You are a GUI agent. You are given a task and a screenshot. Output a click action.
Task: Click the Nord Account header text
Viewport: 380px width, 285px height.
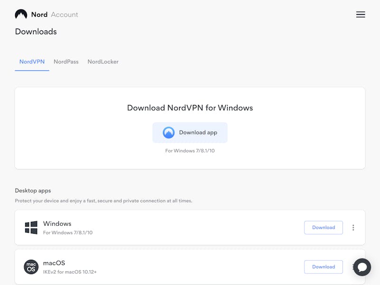[x=55, y=15]
